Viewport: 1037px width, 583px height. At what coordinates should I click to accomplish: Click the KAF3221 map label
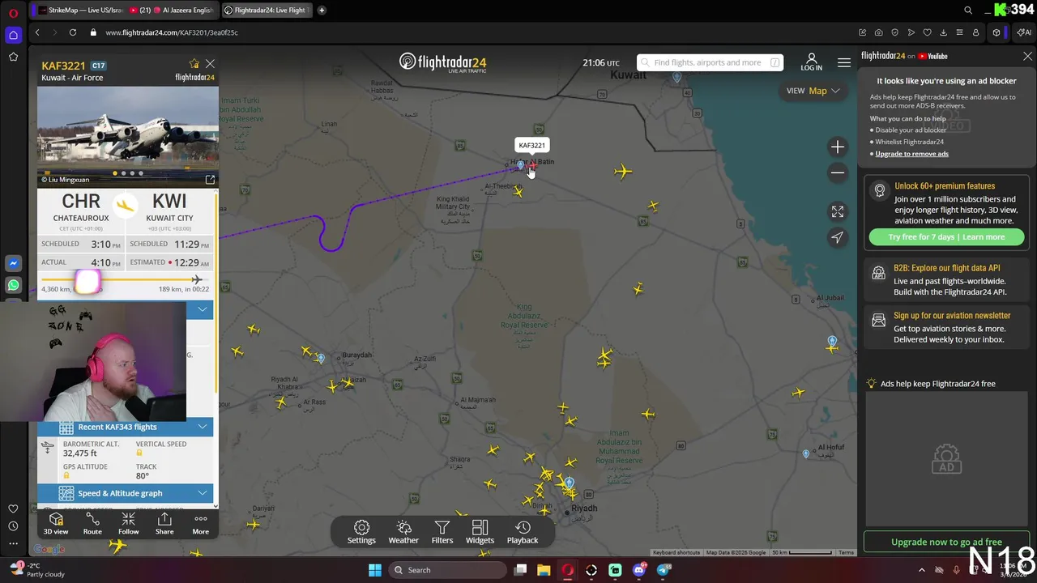click(x=531, y=146)
